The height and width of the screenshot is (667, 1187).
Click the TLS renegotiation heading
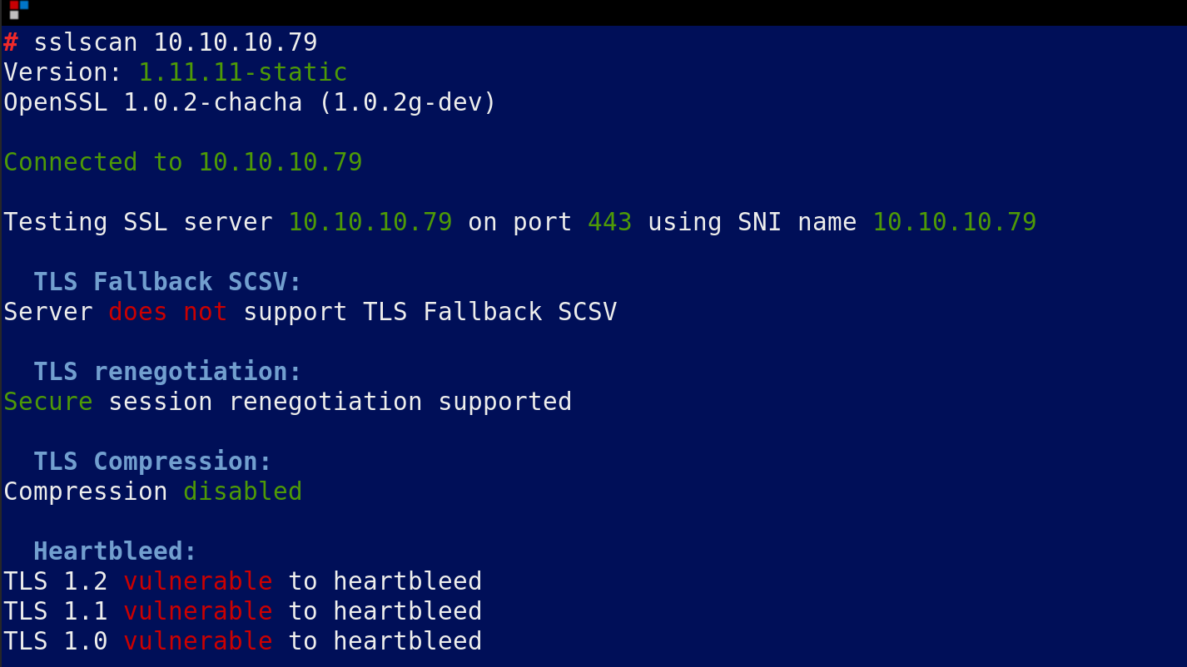168,372
